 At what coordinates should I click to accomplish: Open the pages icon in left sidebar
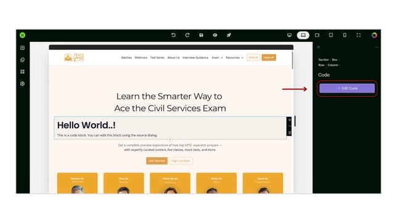pos(23,60)
